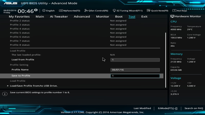Expand Load/Save Profile from/to USB Drive

click(x=34, y=86)
